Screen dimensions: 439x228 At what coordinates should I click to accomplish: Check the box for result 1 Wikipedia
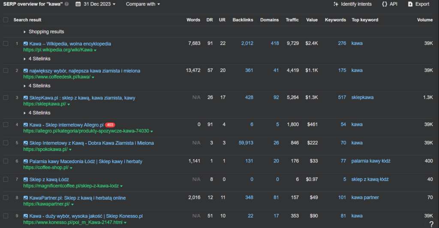(x=6, y=43)
